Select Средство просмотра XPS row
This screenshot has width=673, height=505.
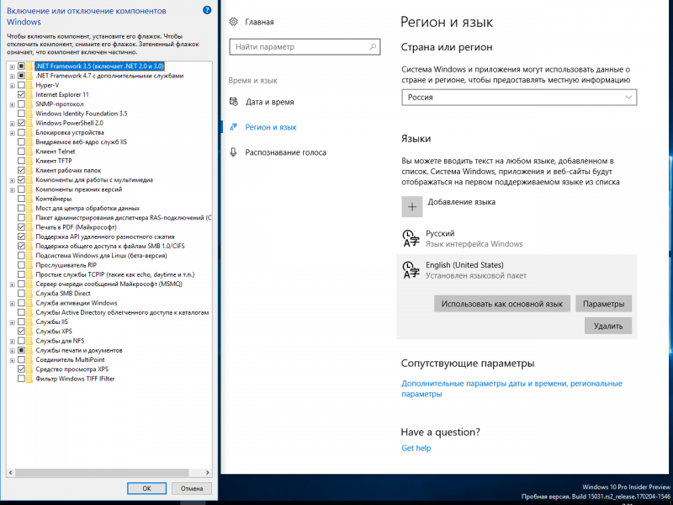click(x=72, y=369)
